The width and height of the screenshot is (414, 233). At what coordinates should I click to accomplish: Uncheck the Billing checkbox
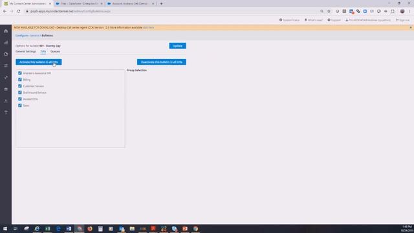click(20, 80)
